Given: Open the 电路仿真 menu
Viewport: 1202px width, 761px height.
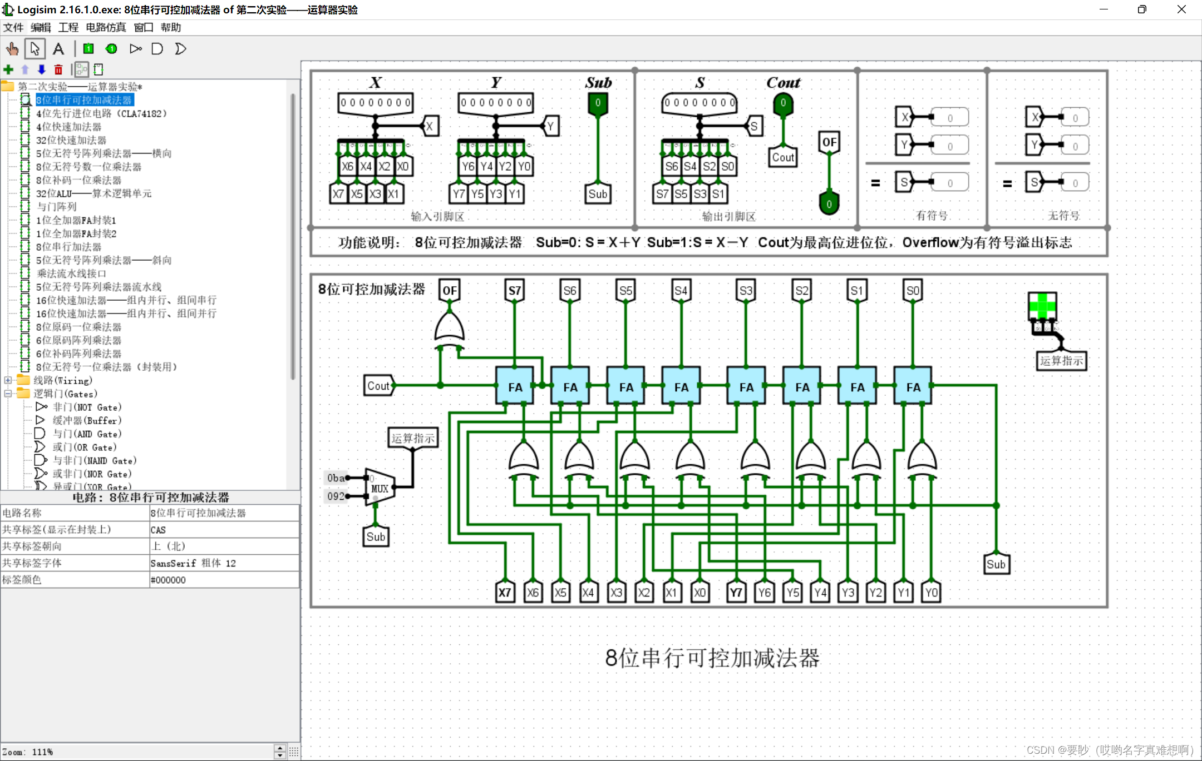Looking at the screenshot, I should (106, 27).
